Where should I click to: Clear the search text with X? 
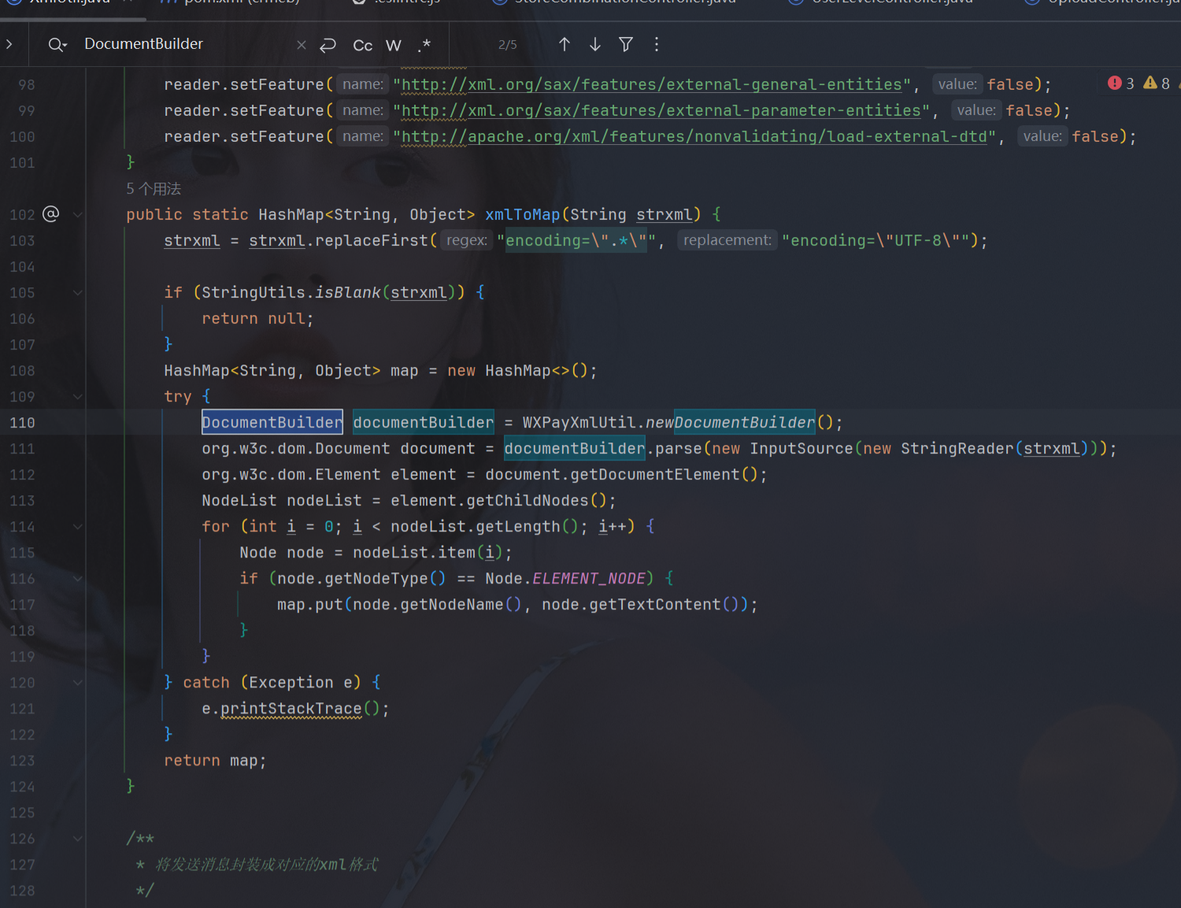[x=302, y=45]
